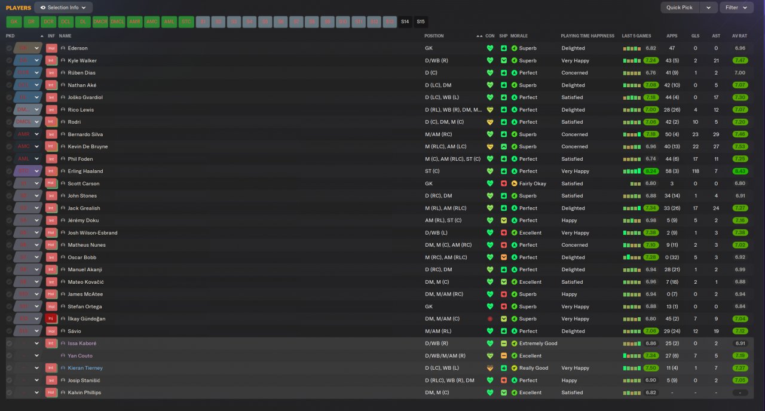Click the sort arrow next to PKD header

point(42,36)
